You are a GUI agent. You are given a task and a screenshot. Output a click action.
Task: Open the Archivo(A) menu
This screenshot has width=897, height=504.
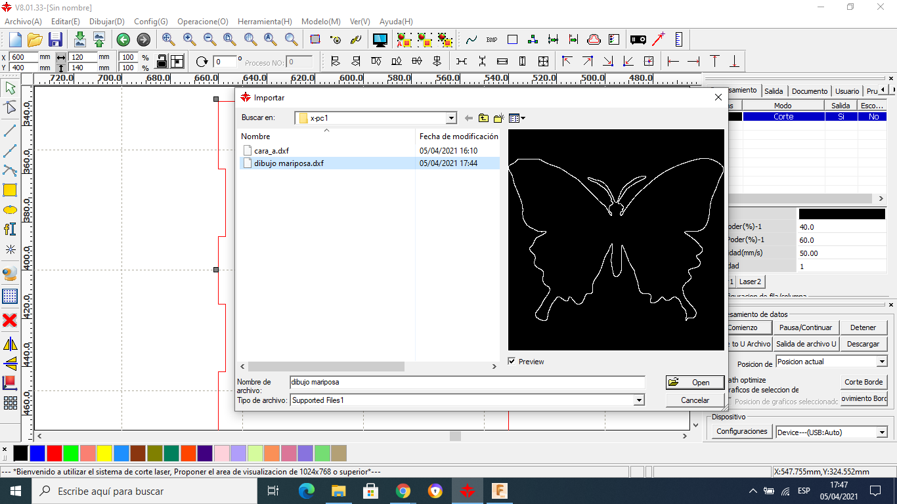coord(23,22)
